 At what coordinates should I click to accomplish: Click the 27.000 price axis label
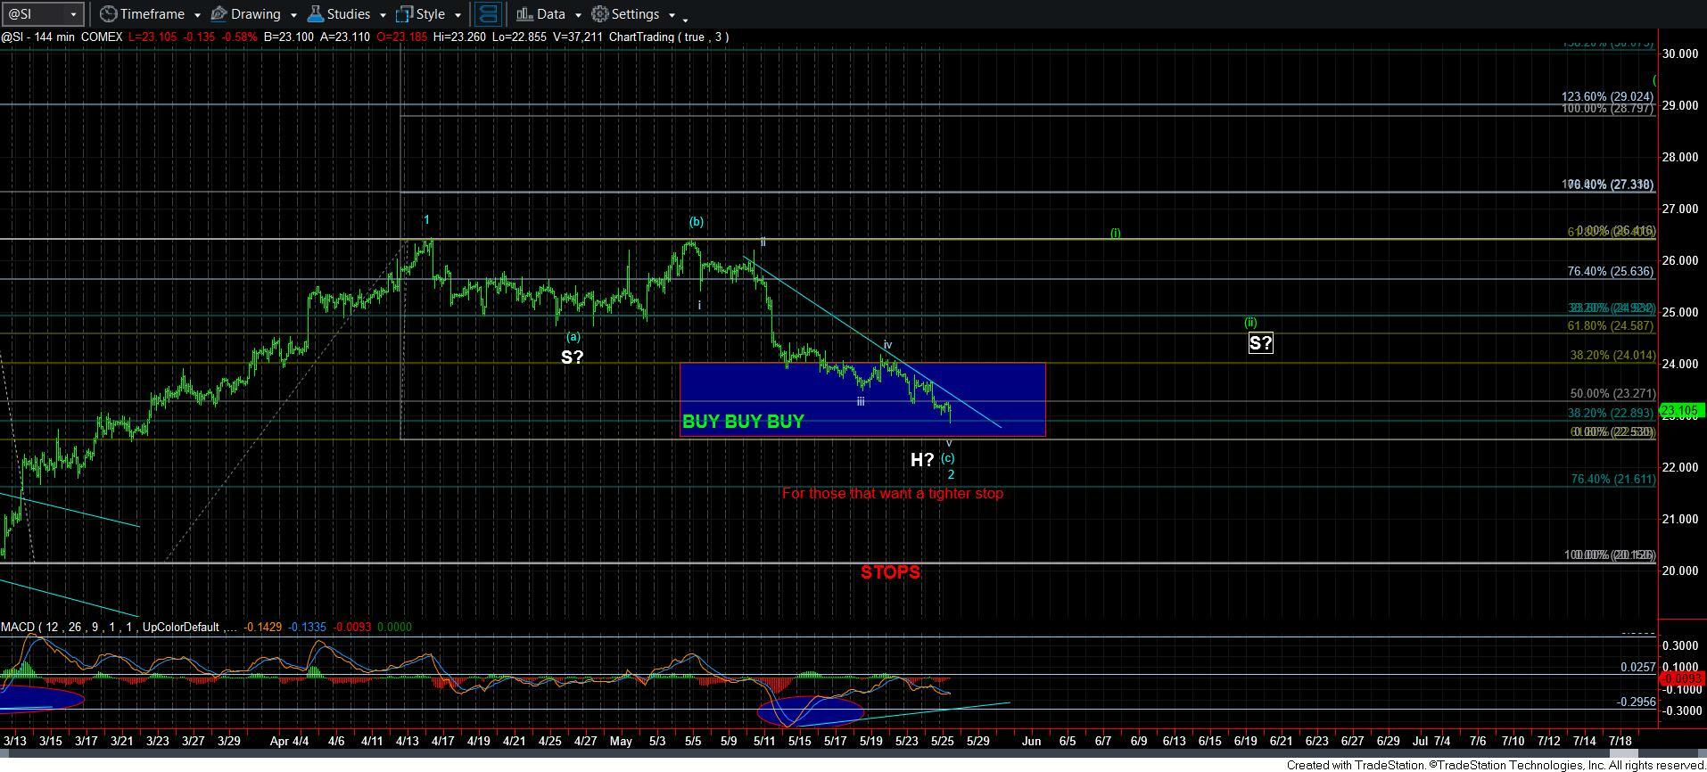[1679, 209]
